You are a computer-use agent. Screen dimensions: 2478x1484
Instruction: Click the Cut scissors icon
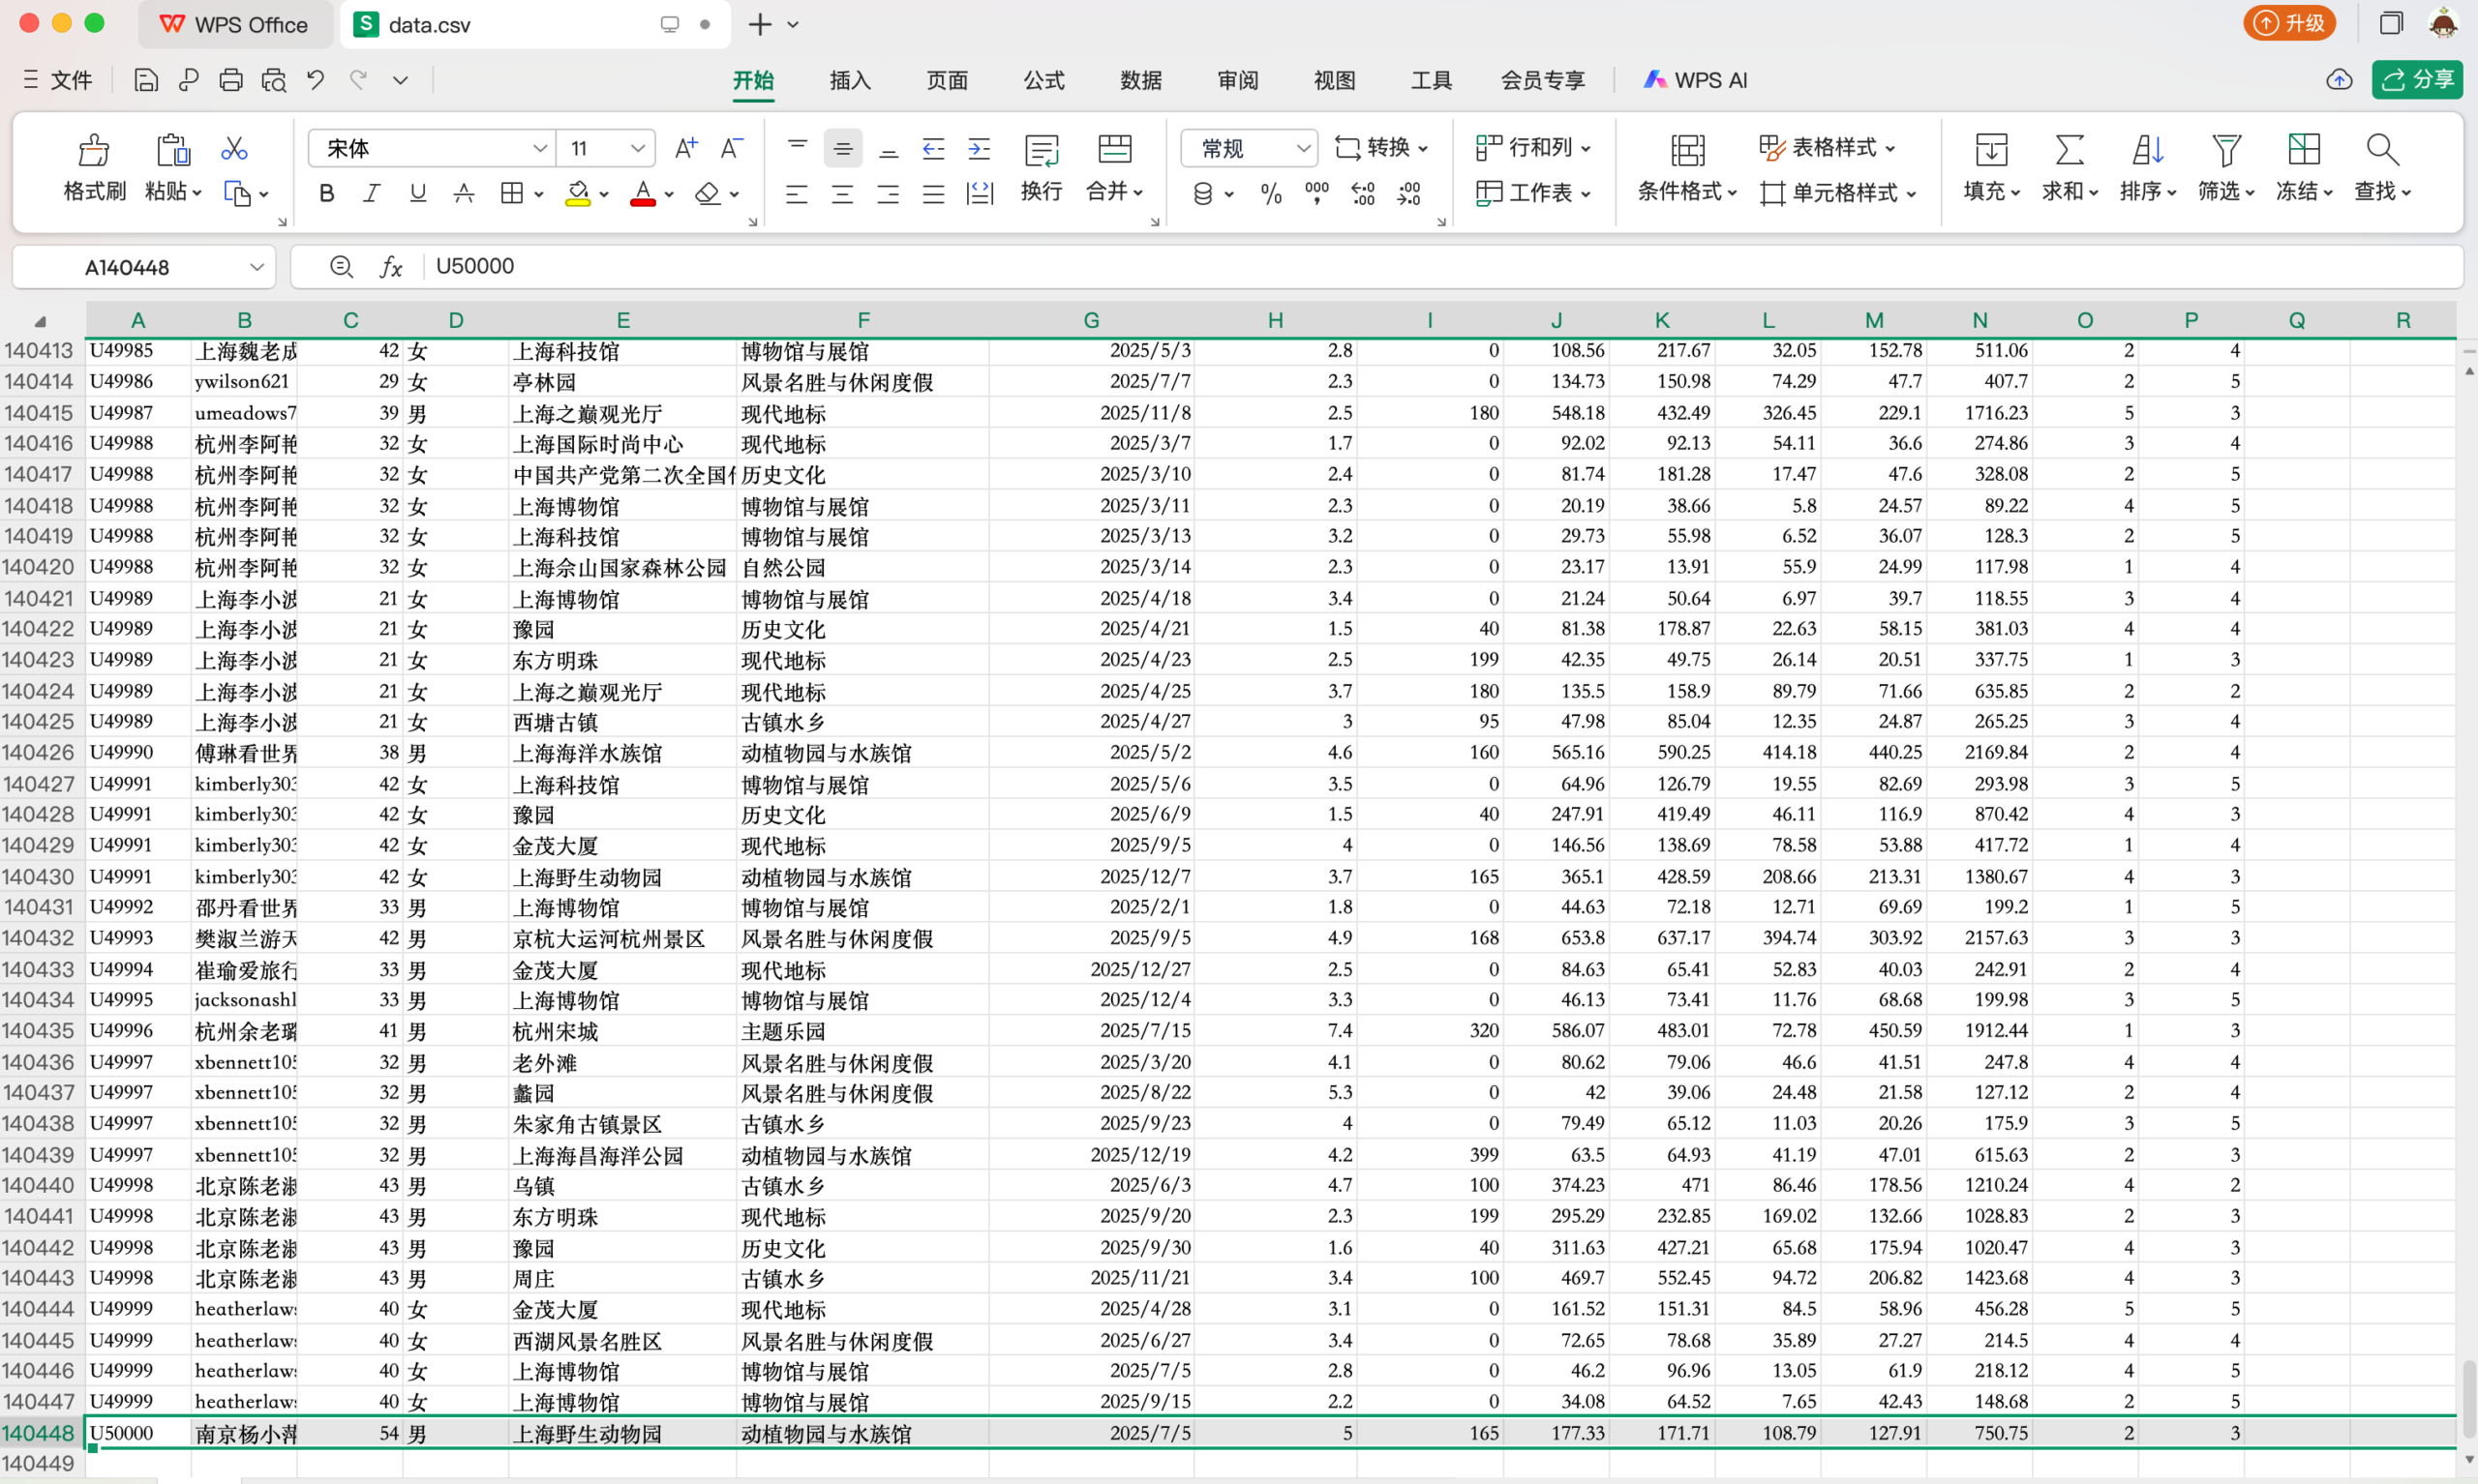233,147
